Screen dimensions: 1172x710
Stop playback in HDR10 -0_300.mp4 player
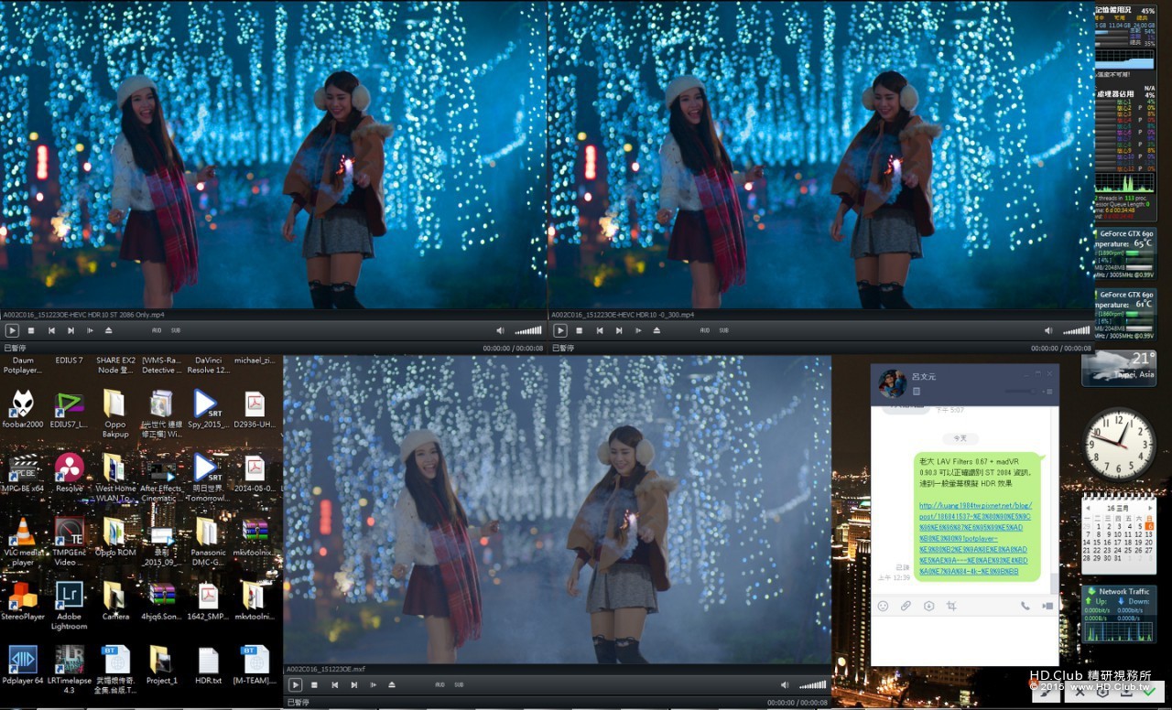pyautogui.click(x=580, y=330)
